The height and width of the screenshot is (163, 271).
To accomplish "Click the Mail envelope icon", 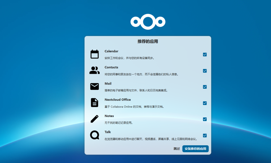I will [x=95, y=86].
